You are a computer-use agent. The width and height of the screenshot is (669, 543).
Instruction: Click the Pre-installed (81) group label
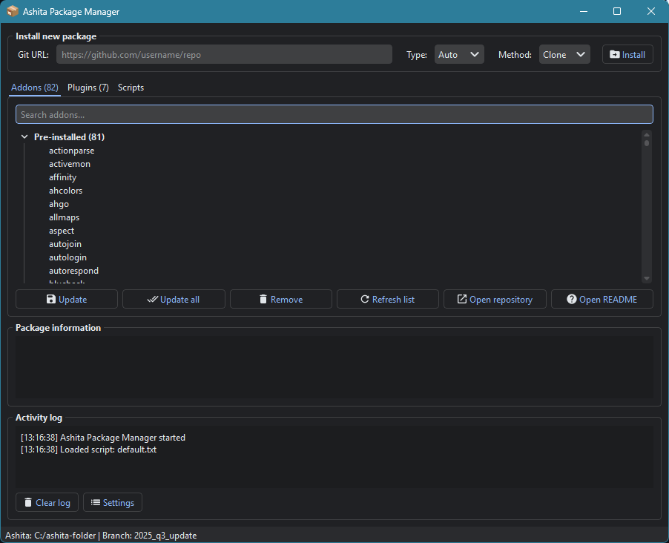point(69,137)
